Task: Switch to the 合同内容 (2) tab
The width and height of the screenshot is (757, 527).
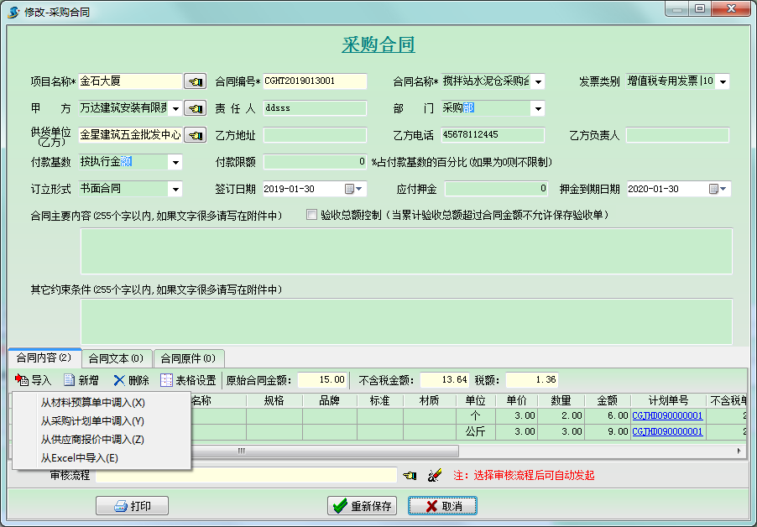Action: tap(44, 357)
